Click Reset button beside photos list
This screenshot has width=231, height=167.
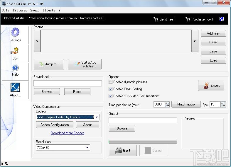[x=213, y=42]
